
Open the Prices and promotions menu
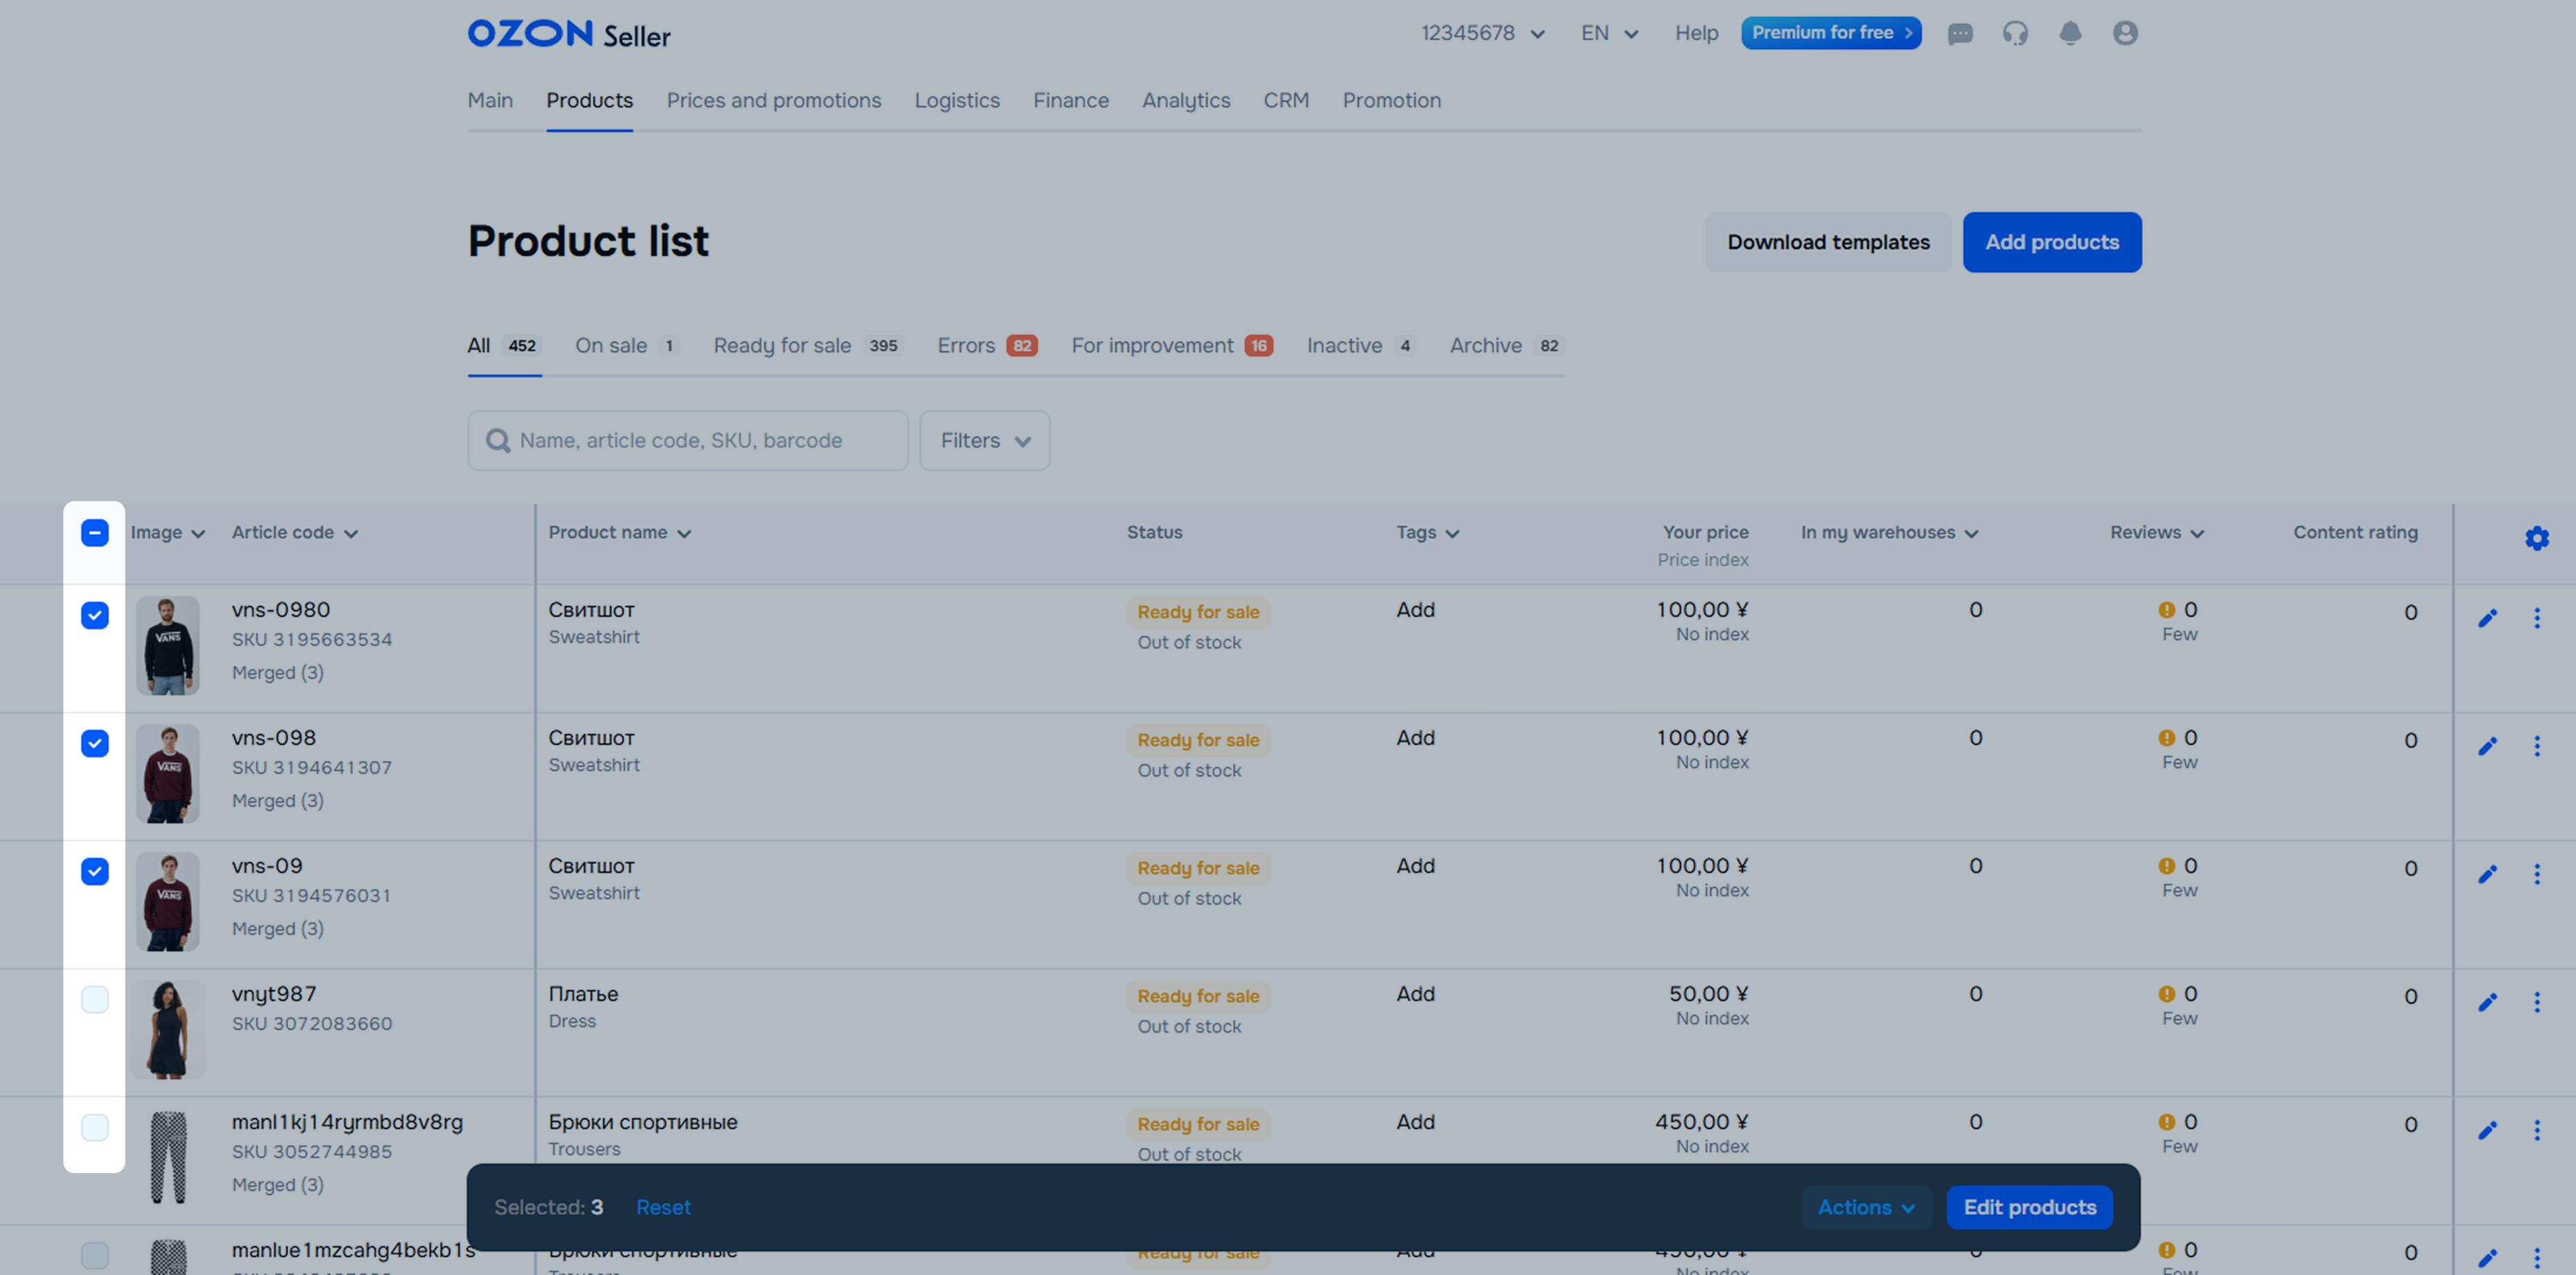(x=773, y=100)
